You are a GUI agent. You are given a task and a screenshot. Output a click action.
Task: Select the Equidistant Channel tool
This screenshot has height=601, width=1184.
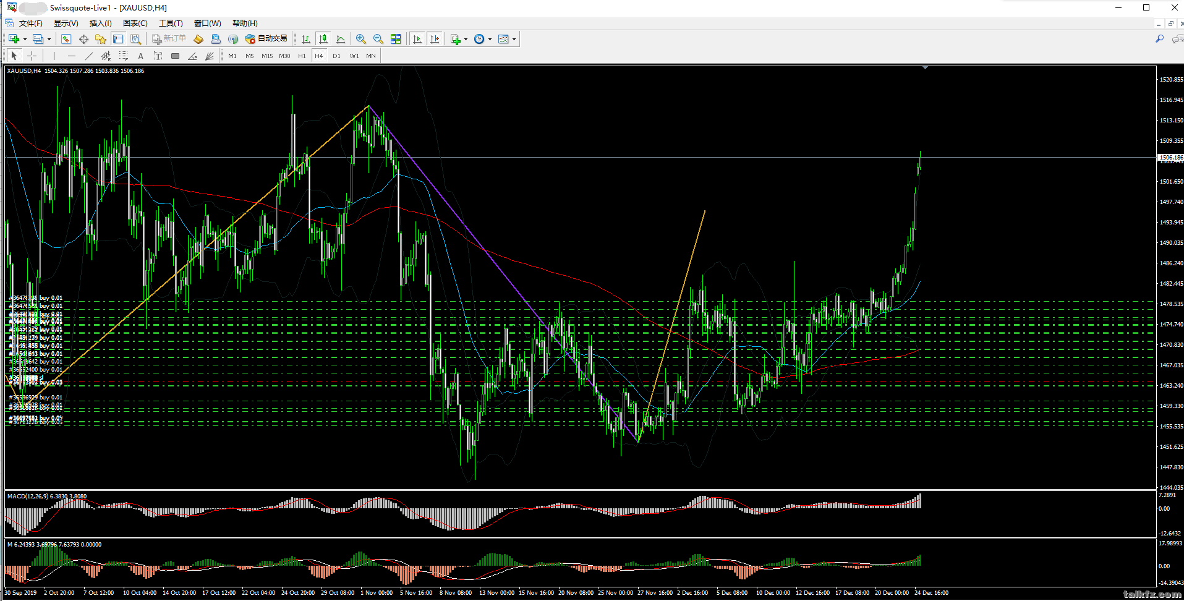click(x=106, y=56)
